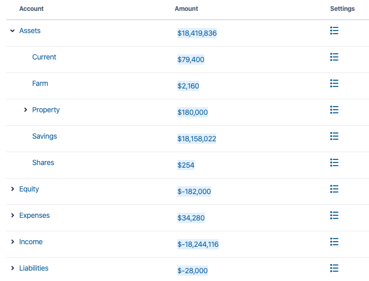Open settings list icon for Shares account
The height and width of the screenshot is (281, 369).
tap(334, 163)
